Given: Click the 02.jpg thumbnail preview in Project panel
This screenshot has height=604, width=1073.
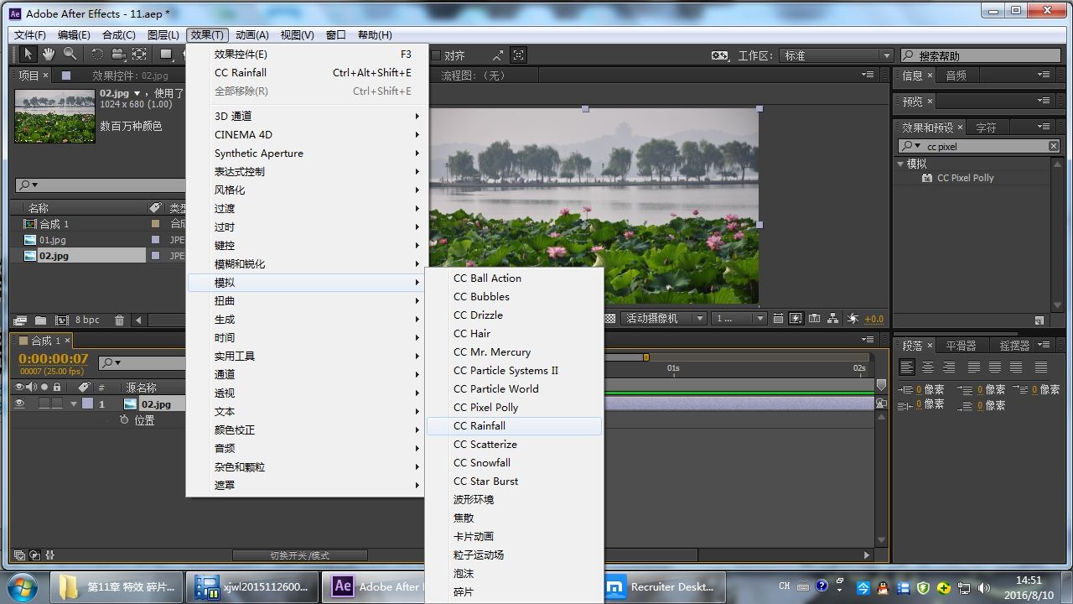Looking at the screenshot, I should (54, 115).
